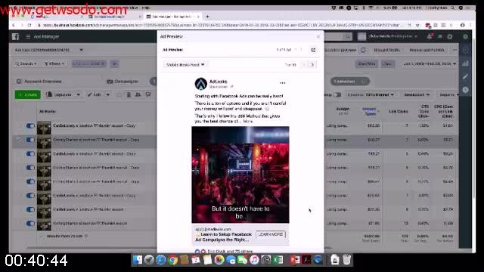The height and width of the screenshot is (272, 484).
Task: Click the ad video image preview
Action: [x=240, y=175]
